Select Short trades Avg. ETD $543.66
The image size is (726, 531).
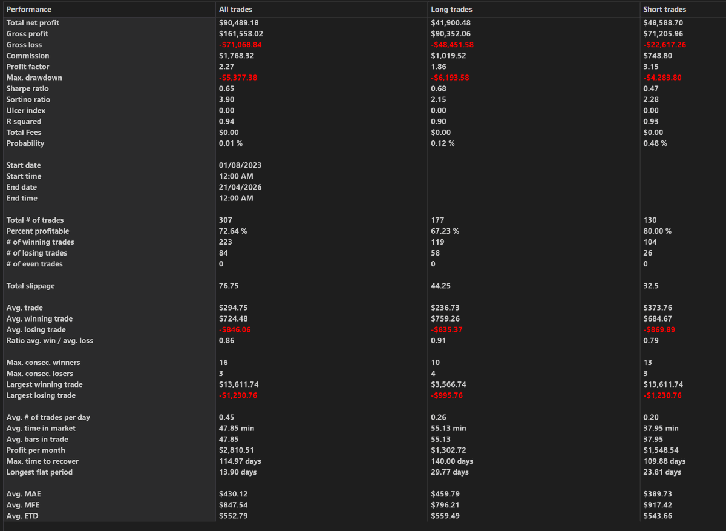[657, 516]
